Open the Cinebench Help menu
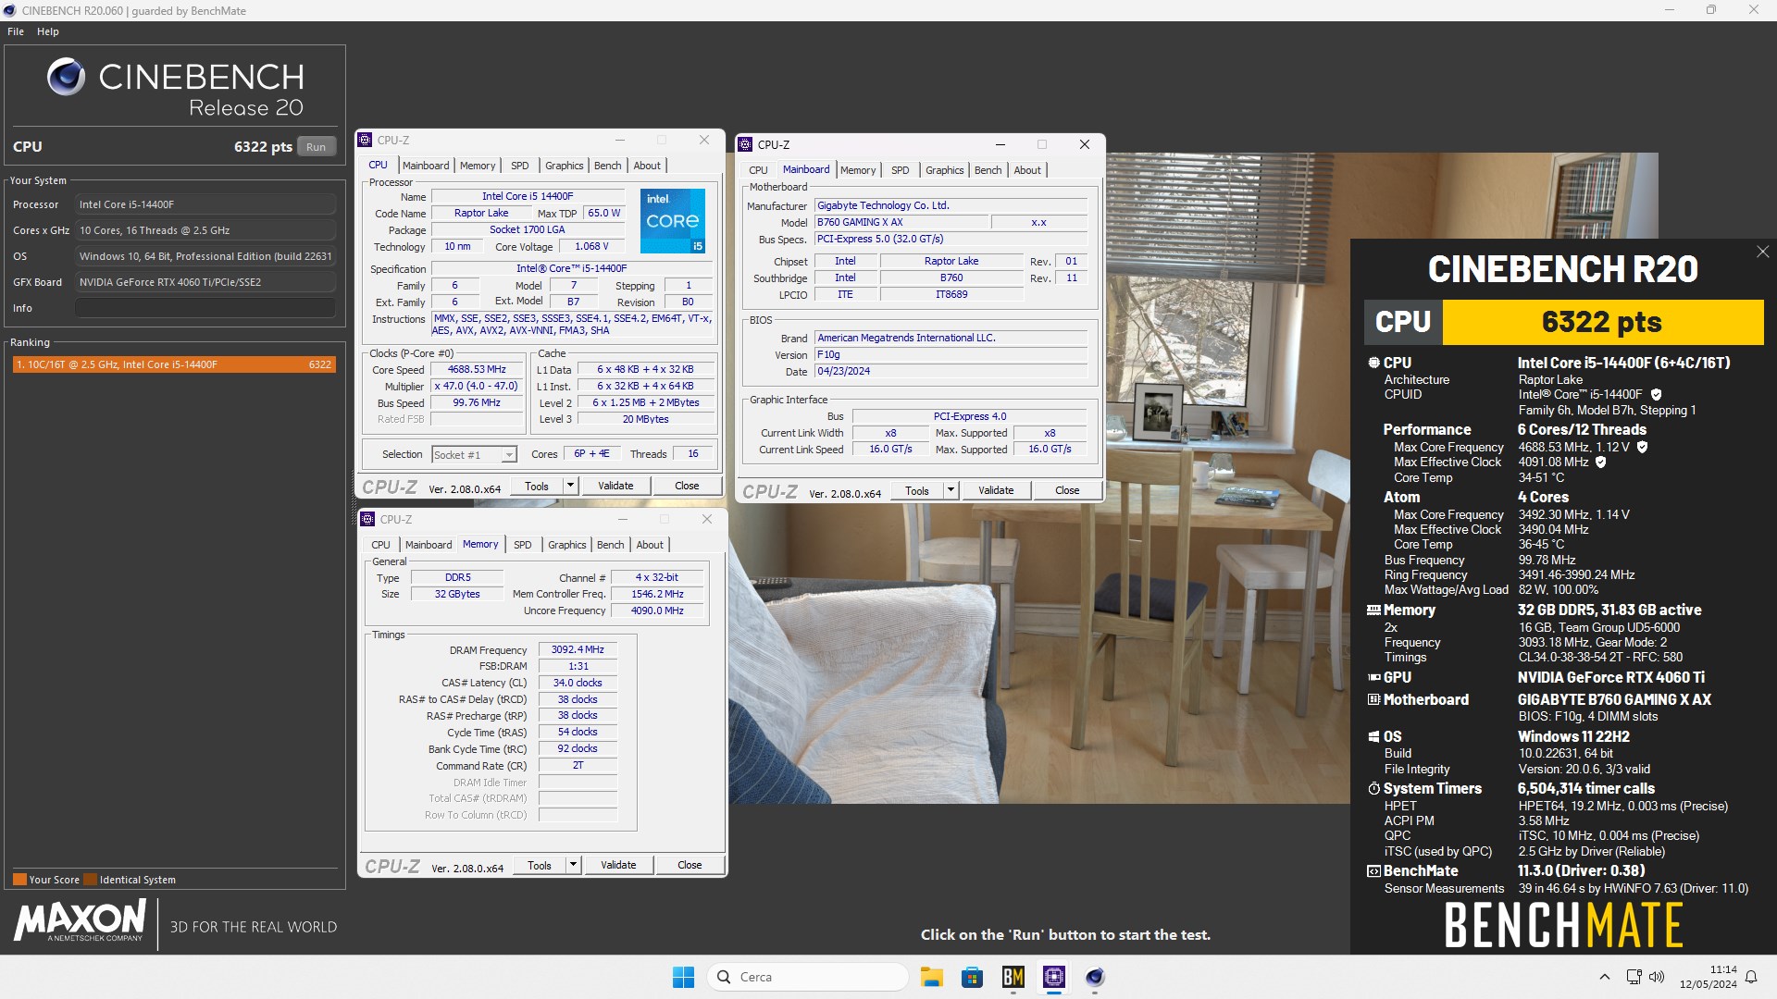The image size is (1777, 999). click(x=48, y=31)
